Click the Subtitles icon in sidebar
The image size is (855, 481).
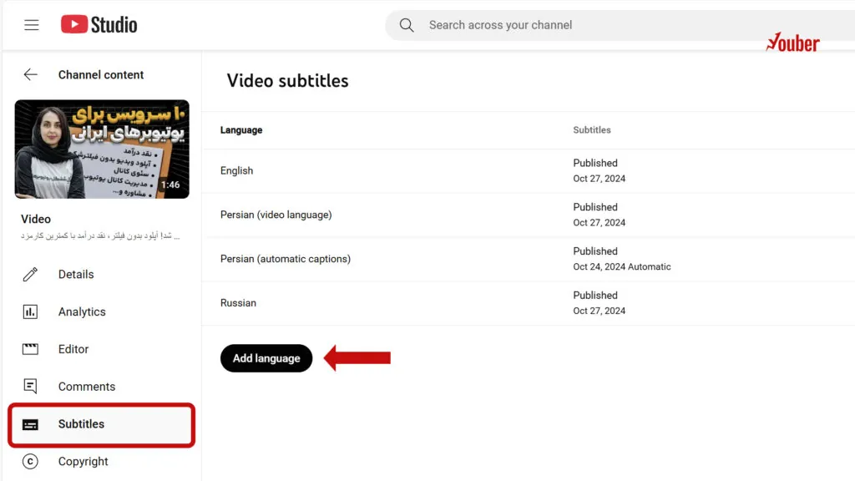pyautogui.click(x=31, y=424)
